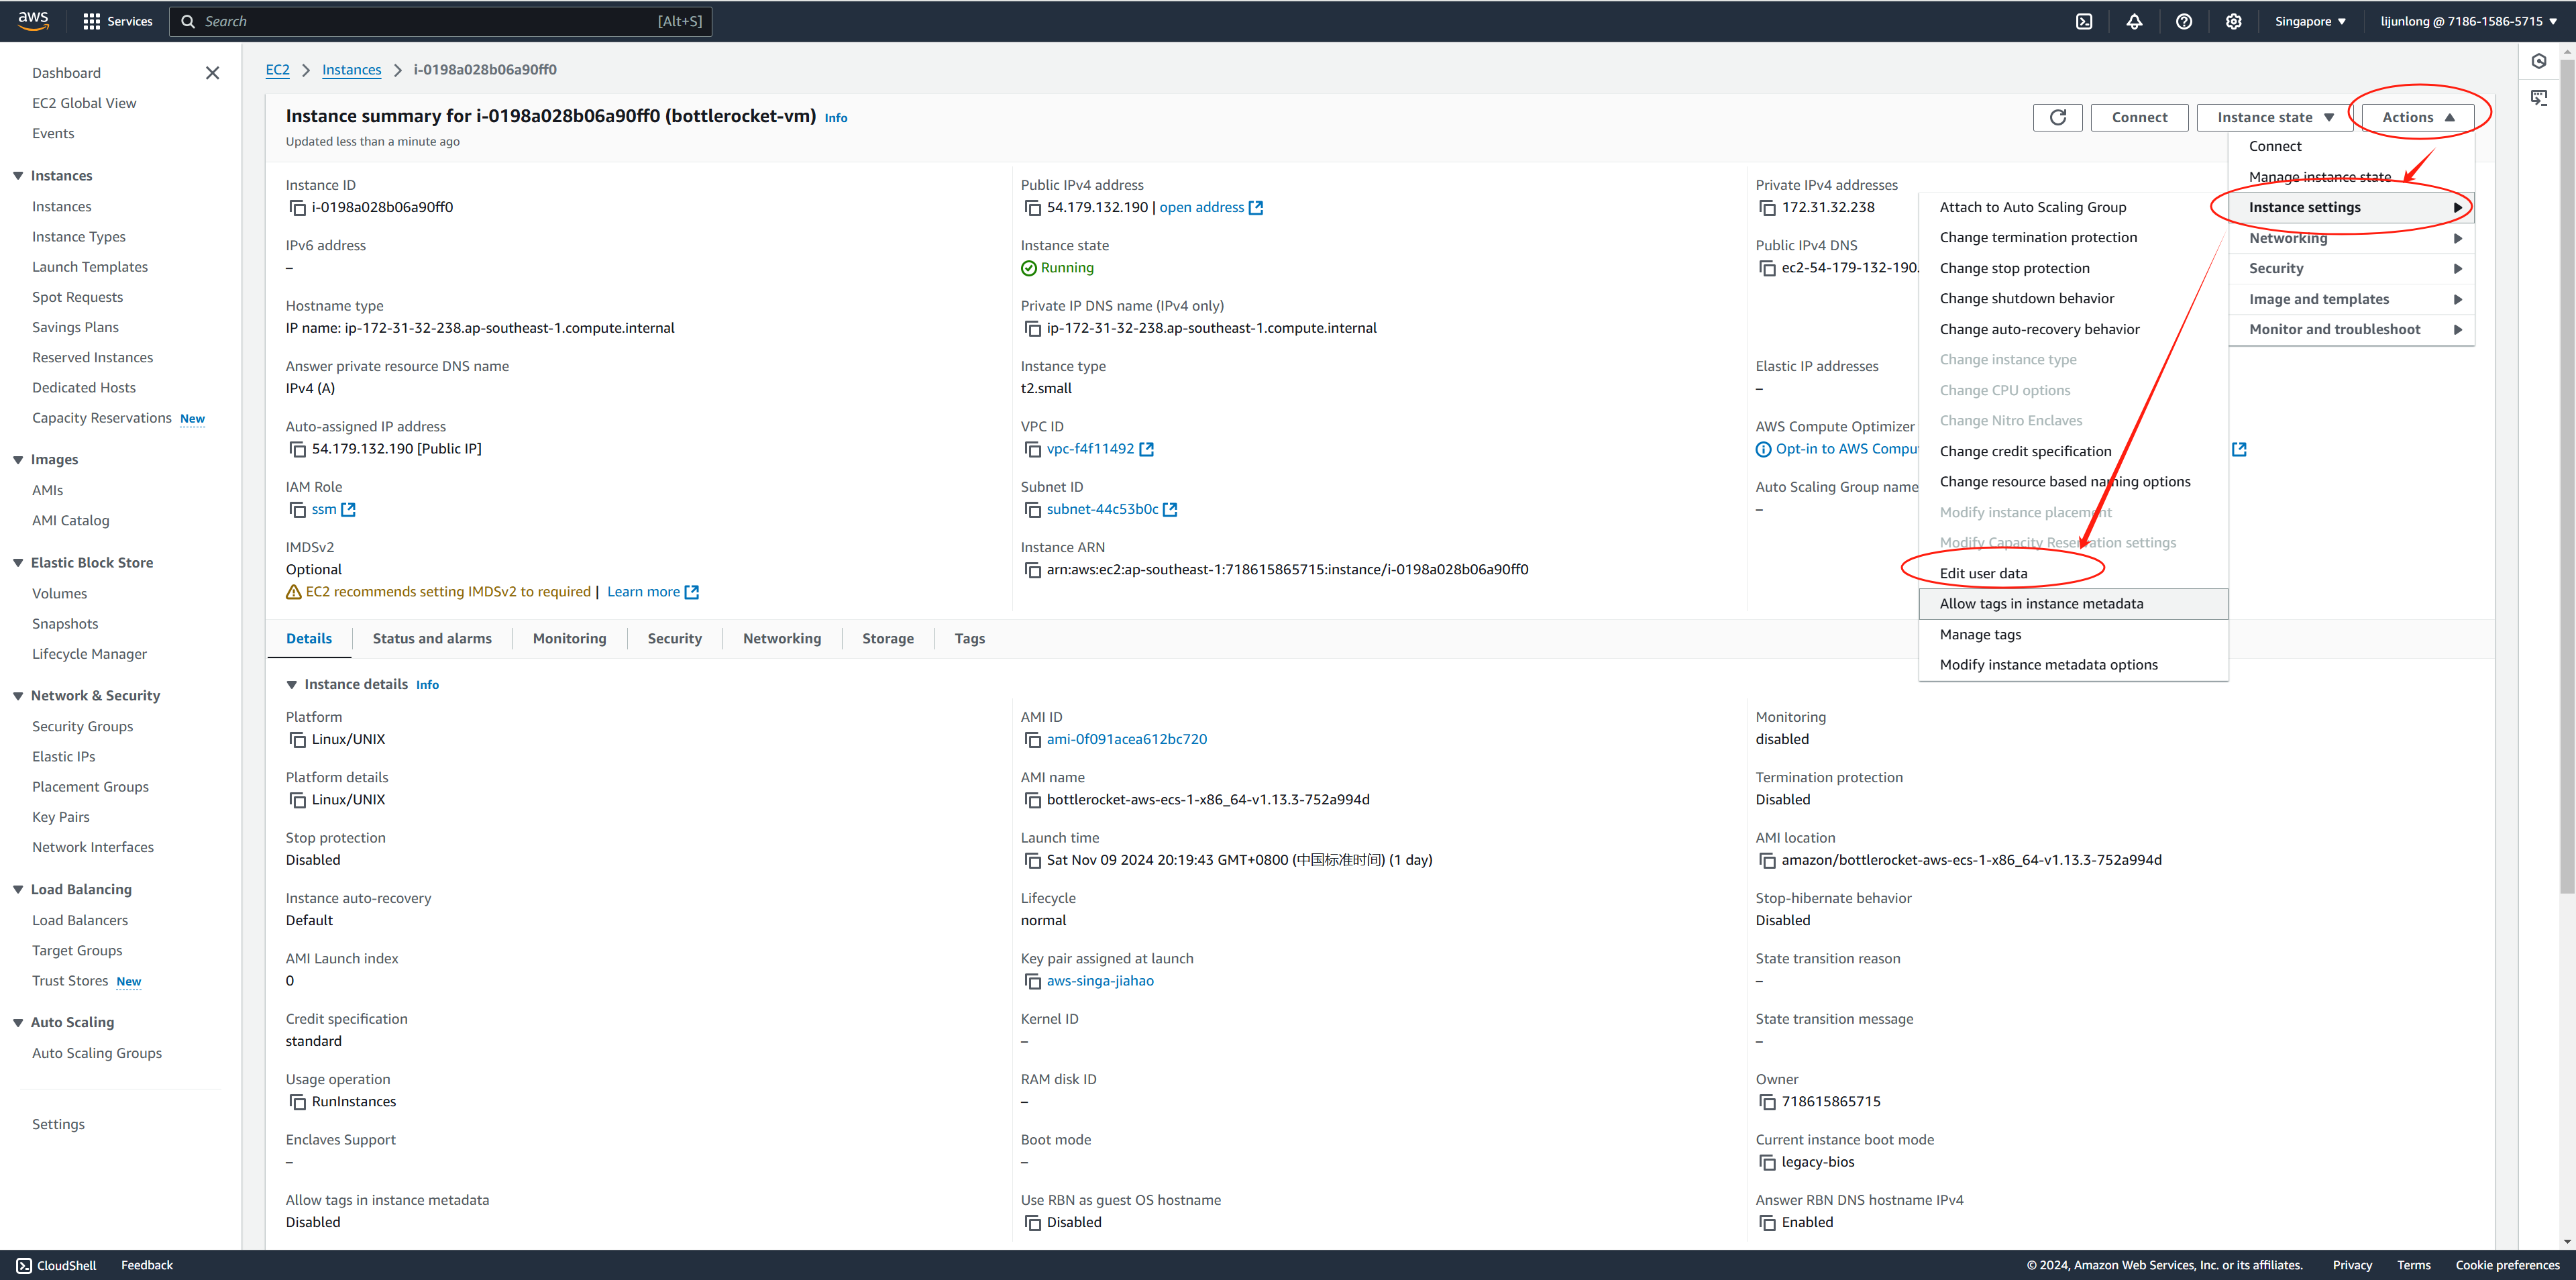Copy the Owner ID 718615865715
The width and height of the screenshot is (2576, 1280).
pyautogui.click(x=1767, y=1102)
